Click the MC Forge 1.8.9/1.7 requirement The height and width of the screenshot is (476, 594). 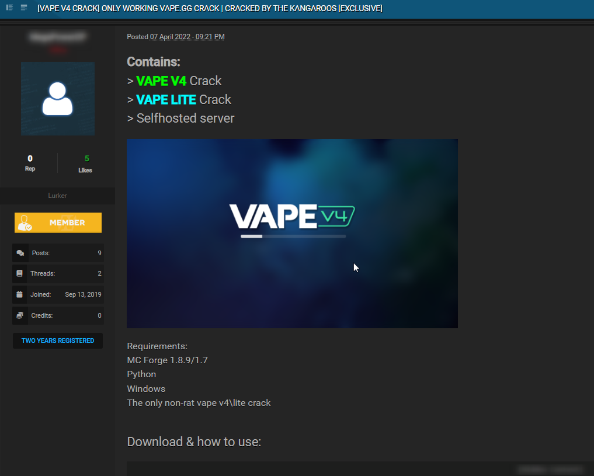tap(168, 360)
